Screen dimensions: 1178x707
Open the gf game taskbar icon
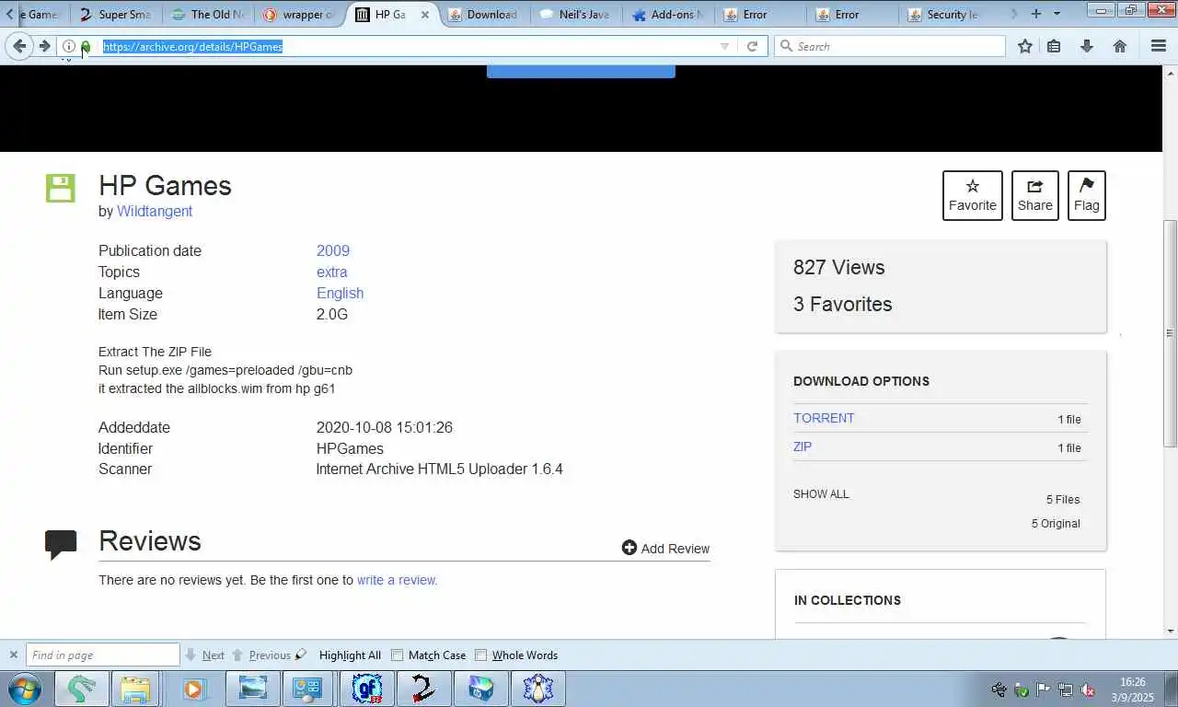point(367,689)
